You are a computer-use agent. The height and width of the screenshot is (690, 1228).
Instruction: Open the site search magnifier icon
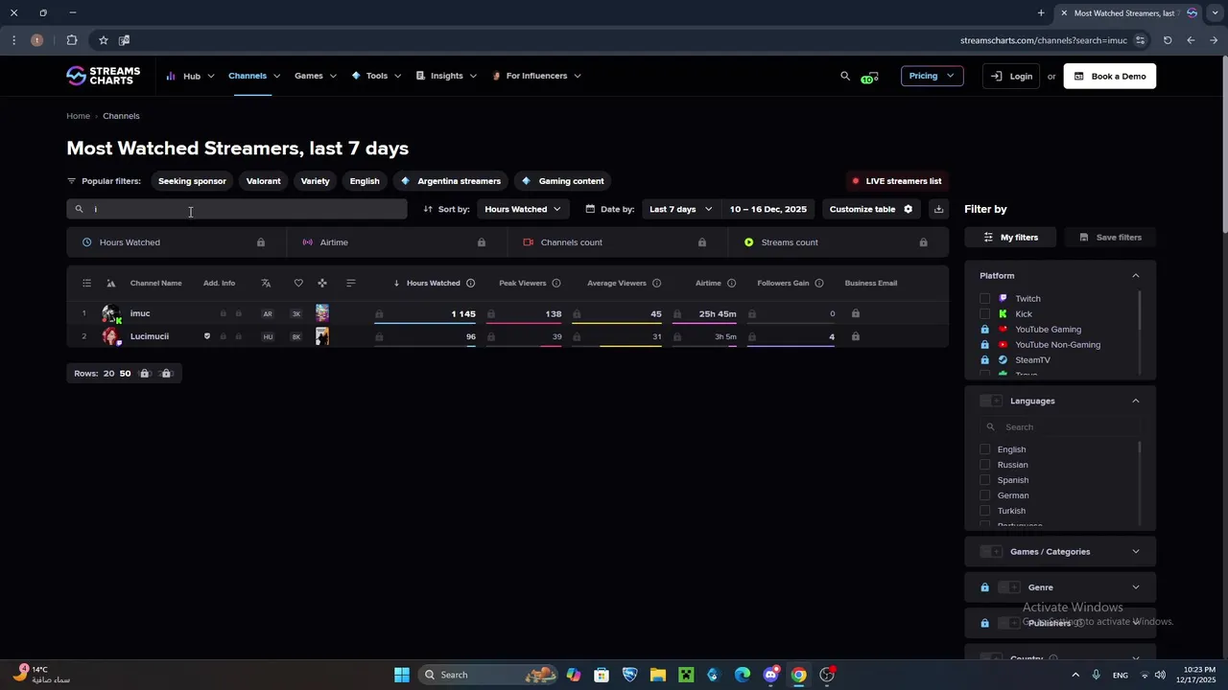pyautogui.click(x=845, y=76)
